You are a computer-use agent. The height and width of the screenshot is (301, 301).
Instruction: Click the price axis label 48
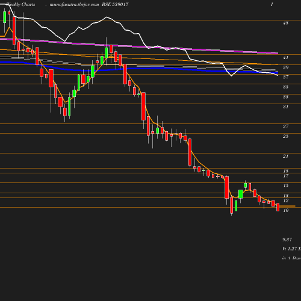click(285, 23)
